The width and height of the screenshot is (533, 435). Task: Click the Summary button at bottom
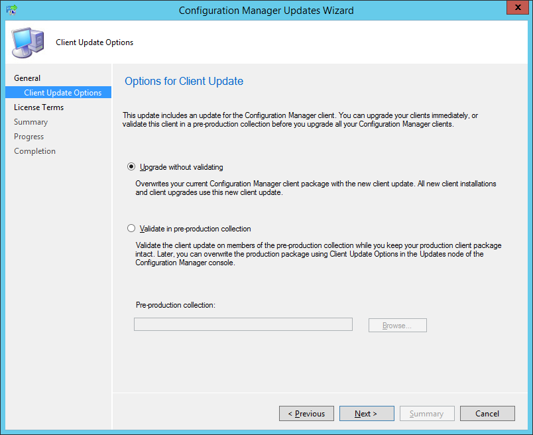tap(427, 413)
